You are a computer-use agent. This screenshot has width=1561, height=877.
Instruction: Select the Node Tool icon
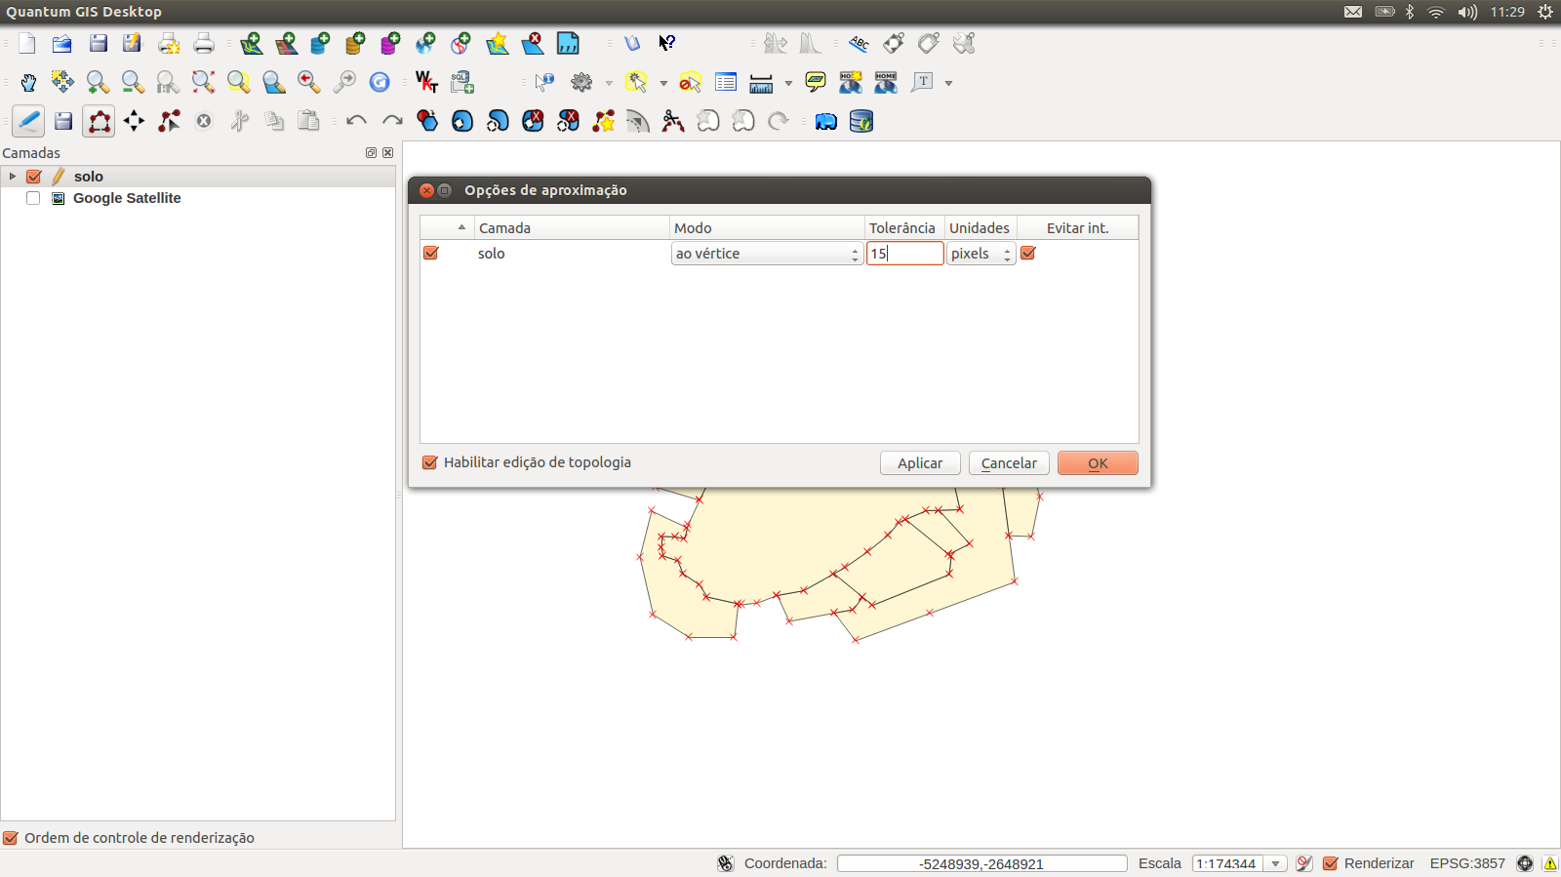169,121
